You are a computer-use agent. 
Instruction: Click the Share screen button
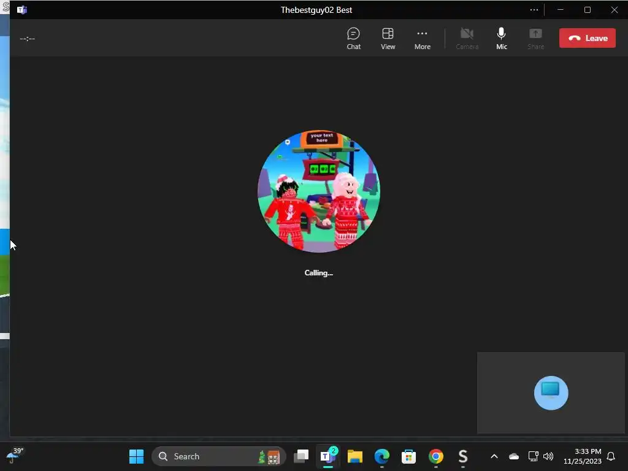tap(535, 39)
